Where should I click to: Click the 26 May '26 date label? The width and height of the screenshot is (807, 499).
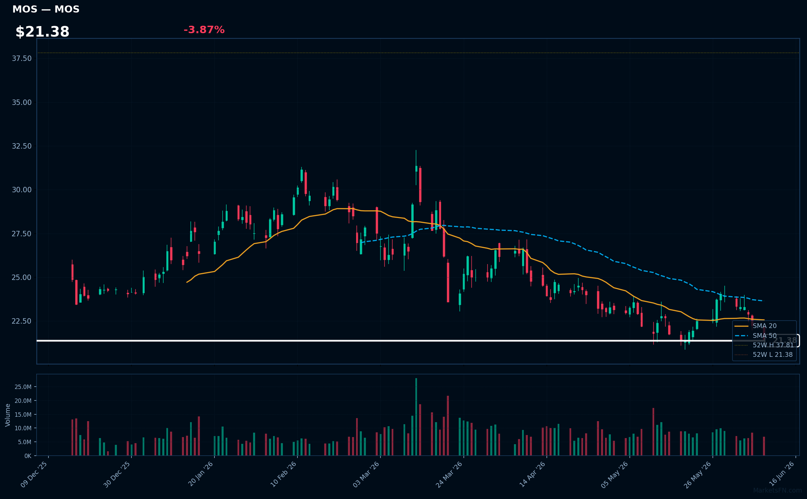click(698, 474)
